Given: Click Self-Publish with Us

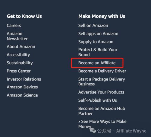Looking at the screenshot, I should 98,100.
